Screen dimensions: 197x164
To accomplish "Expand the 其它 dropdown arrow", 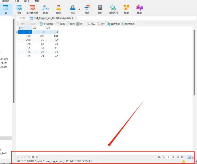I will point(79,10).
